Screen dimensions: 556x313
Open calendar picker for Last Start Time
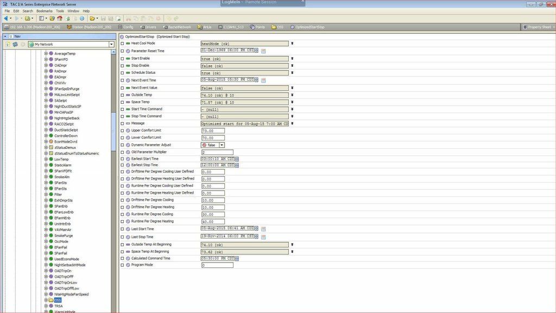[x=263, y=229]
